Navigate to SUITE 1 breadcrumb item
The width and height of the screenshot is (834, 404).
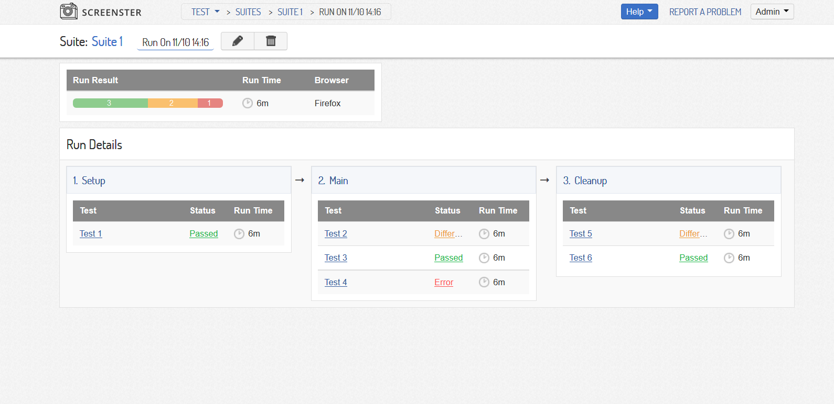(x=290, y=12)
